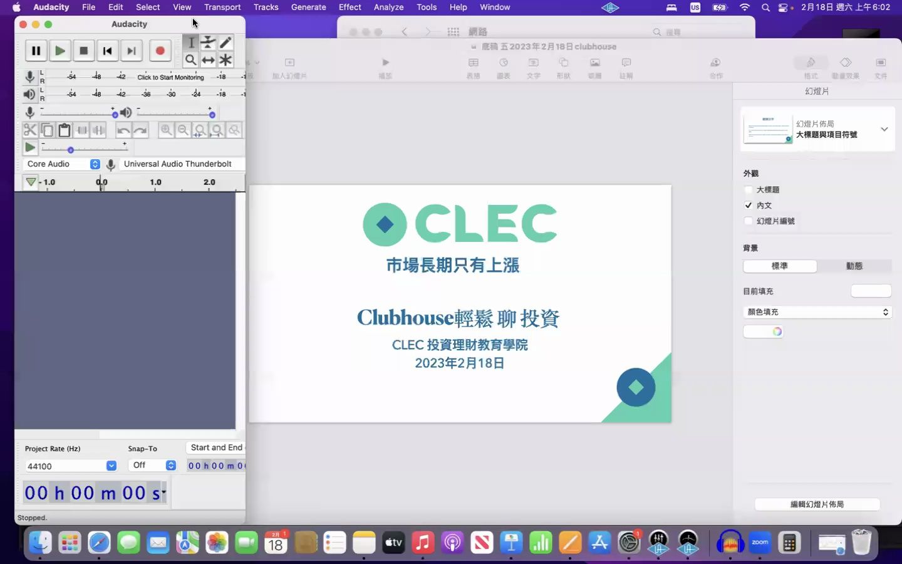
Task: Click the recording meter microphone icon
Action: [29, 77]
